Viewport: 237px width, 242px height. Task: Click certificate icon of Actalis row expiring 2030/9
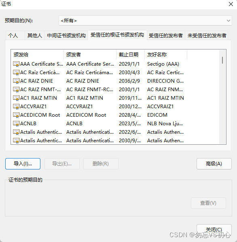point(16,140)
